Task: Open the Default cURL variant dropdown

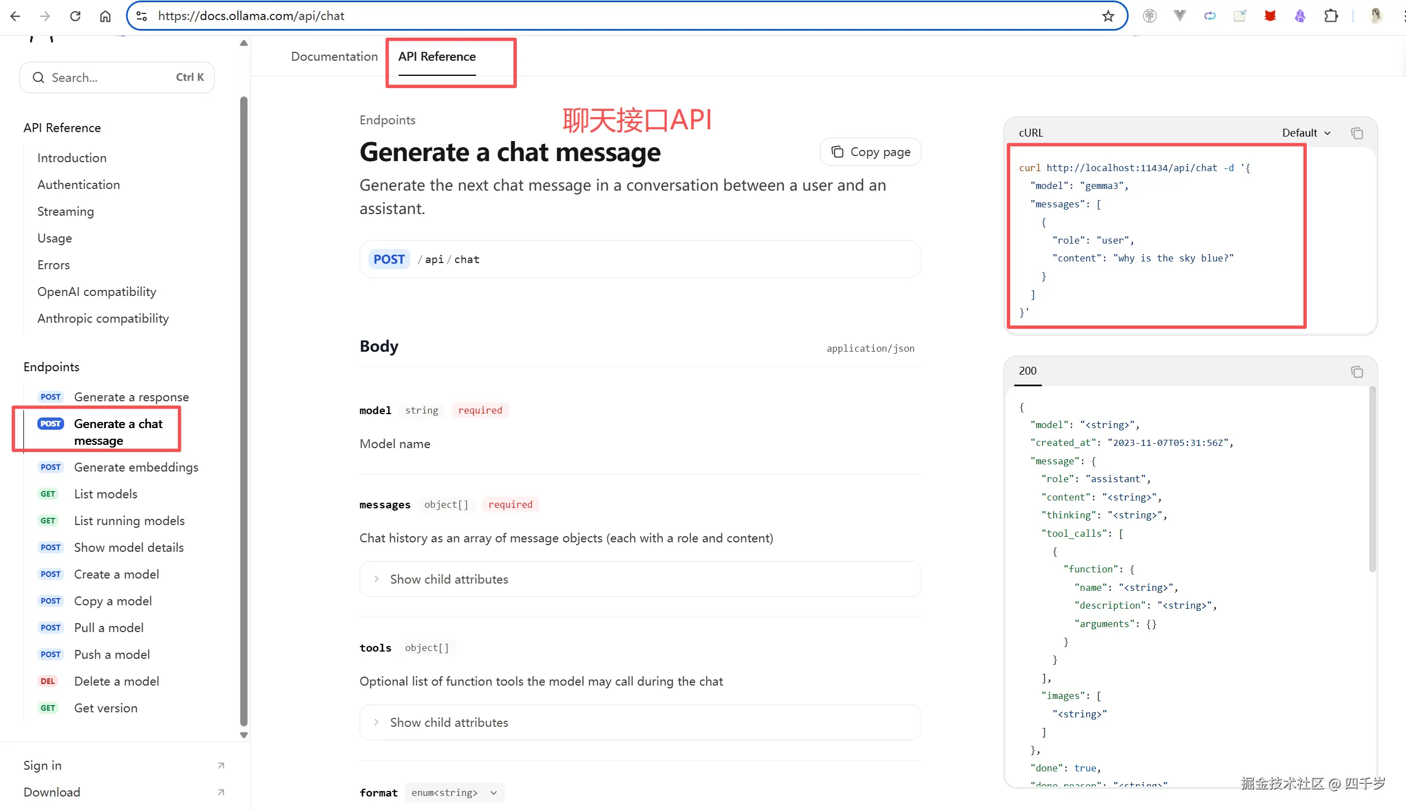Action: pos(1306,133)
